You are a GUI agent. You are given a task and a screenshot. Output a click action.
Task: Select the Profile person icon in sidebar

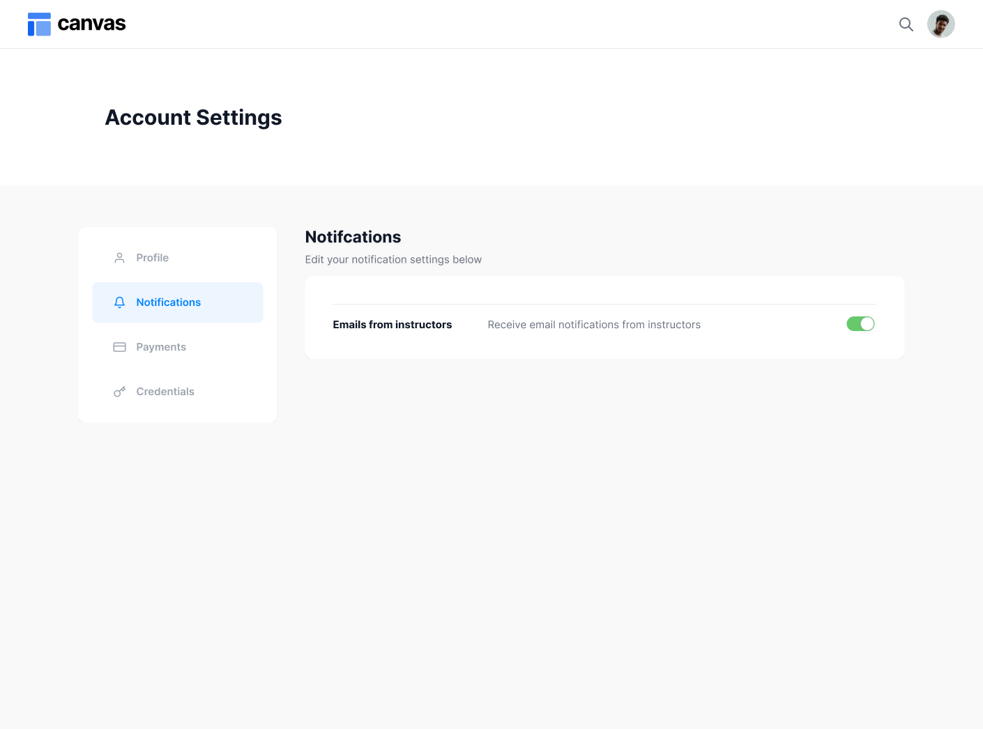[119, 257]
